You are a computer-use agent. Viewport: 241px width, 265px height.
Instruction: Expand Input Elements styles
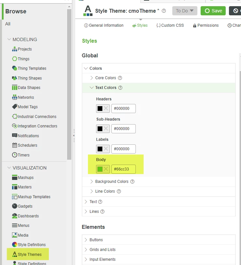click(86, 259)
